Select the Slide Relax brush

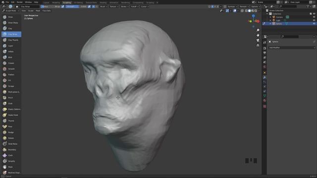click(11, 144)
